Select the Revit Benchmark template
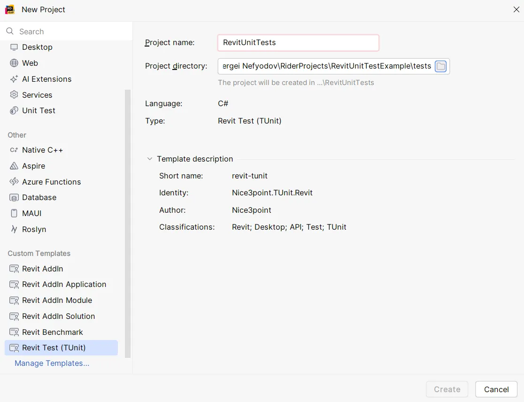Screen dimensions: 524x402 click(x=61, y=332)
